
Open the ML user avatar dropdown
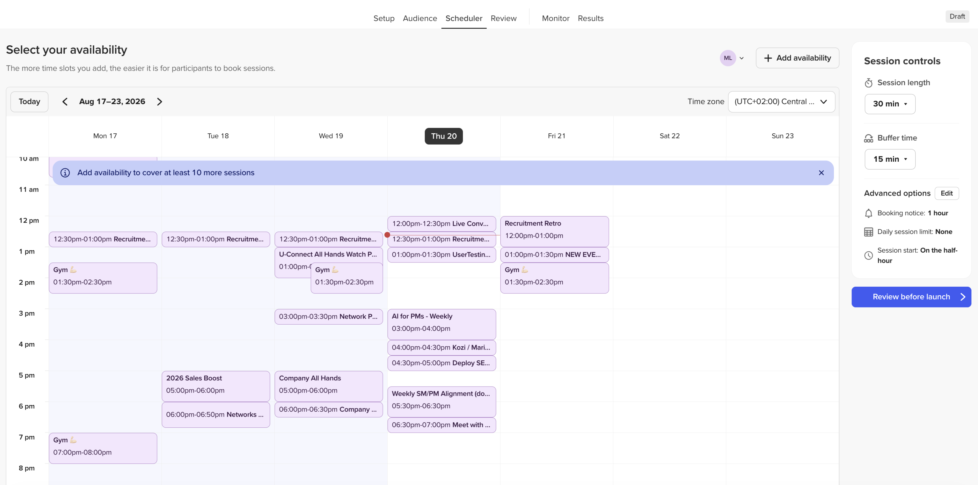point(732,58)
